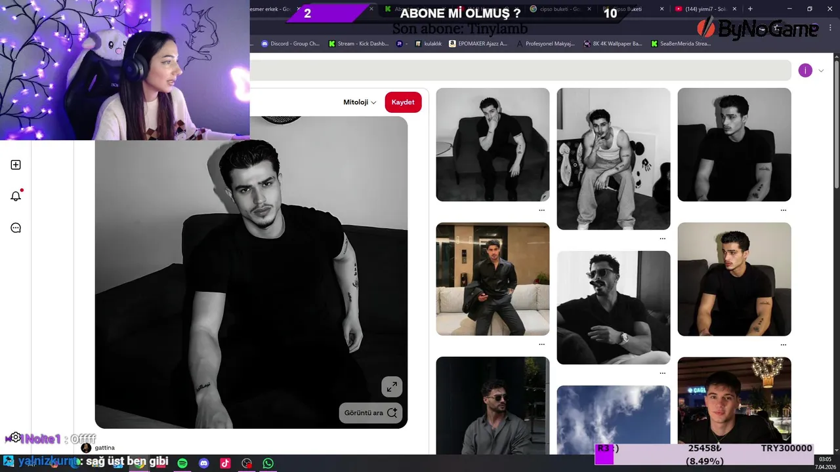Open the SeaBenMerida Strea... bookmark
The height and width of the screenshot is (472, 840).
click(681, 44)
